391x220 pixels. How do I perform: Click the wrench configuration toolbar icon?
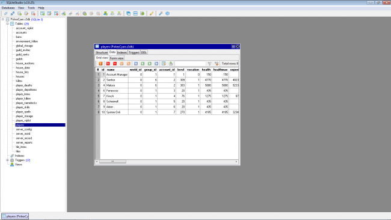pyautogui.click(x=161, y=13)
